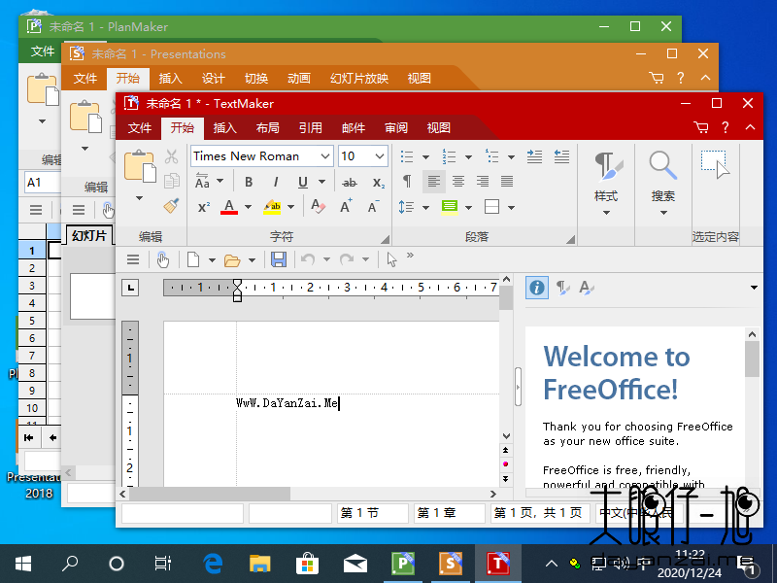
Task: Switch to the 布局 tab in TextMaker
Action: pos(268,128)
